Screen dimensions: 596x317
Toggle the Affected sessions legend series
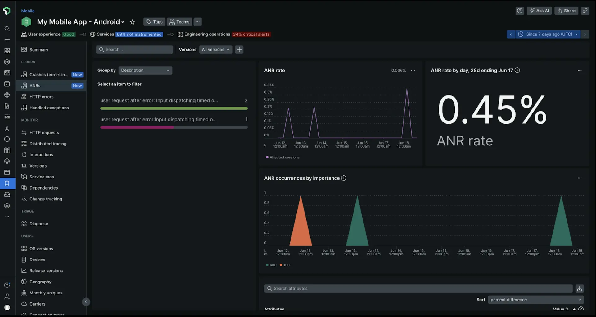click(282, 158)
